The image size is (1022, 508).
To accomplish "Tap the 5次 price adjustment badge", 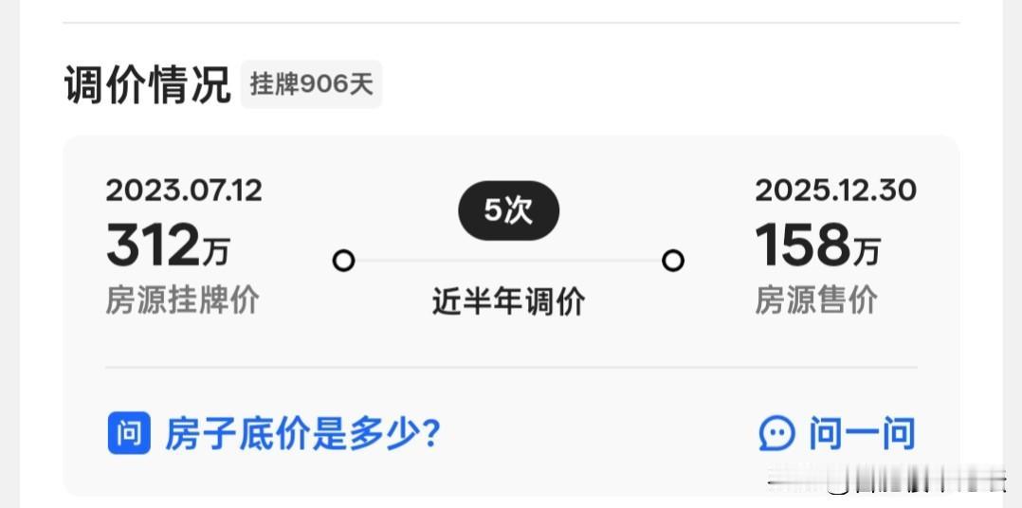I will click(x=508, y=210).
